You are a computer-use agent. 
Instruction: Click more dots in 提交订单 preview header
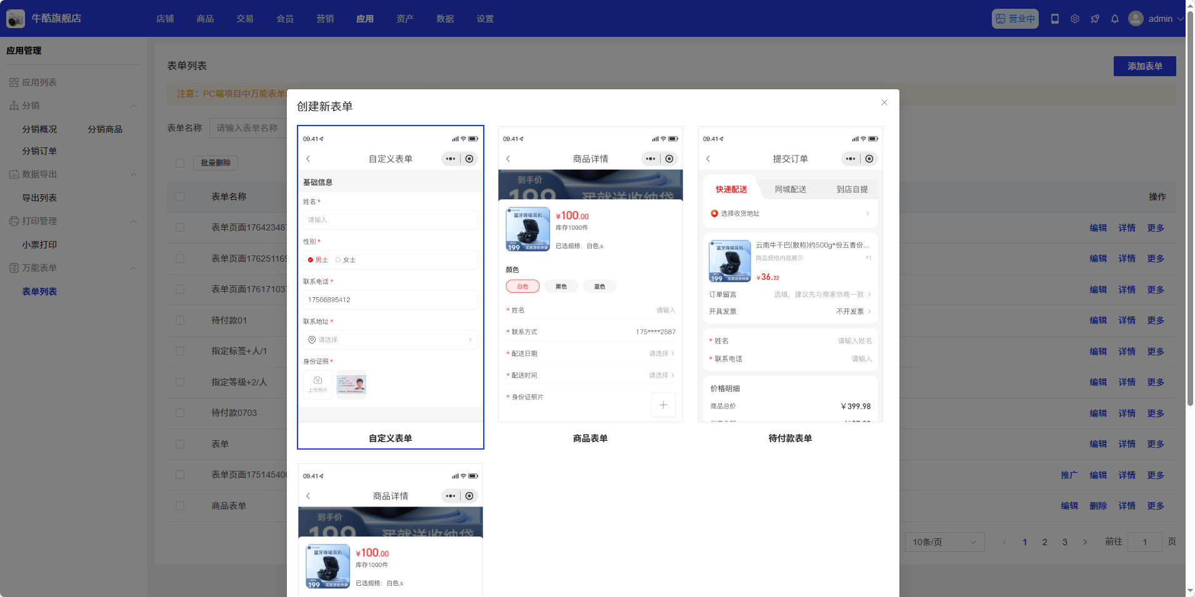click(850, 159)
